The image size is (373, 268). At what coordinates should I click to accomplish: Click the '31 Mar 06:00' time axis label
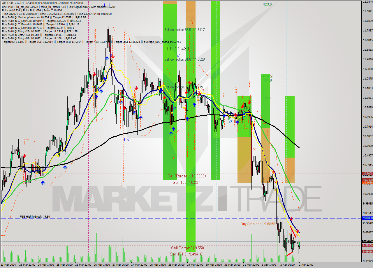click(233, 265)
